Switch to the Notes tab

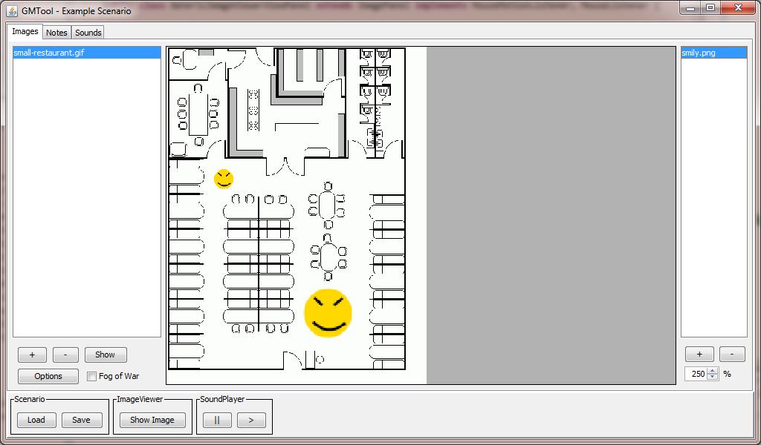(56, 33)
